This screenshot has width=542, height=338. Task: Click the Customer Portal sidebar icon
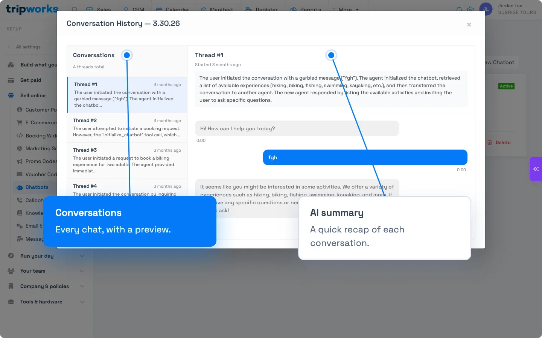[x=20, y=110]
